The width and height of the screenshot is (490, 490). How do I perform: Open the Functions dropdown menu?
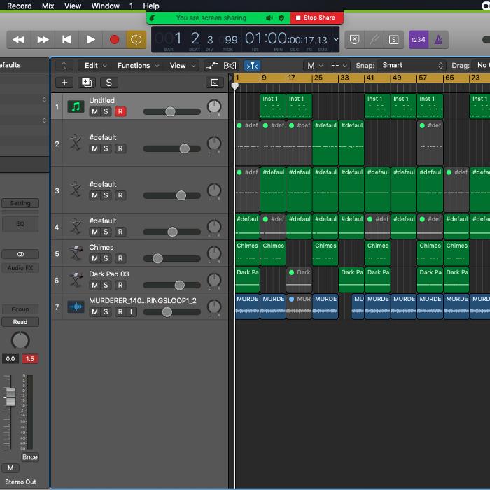point(138,66)
